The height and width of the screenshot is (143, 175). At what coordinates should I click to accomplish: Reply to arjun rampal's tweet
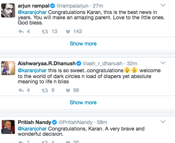(21, 31)
